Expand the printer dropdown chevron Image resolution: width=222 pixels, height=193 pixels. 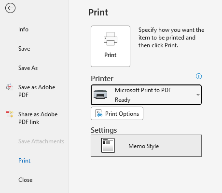click(x=198, y=95)
